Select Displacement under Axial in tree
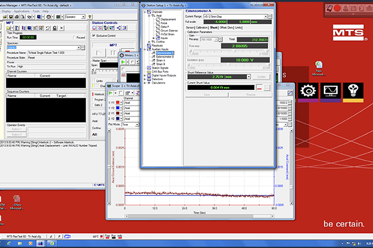This screenshot has width=373, height=248. (168, 19)
